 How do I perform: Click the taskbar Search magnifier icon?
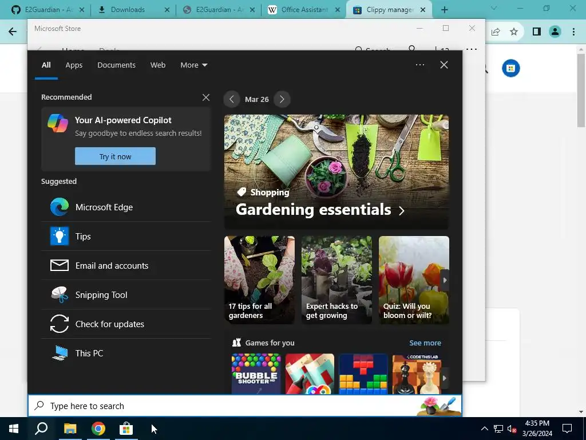tap(41, 429)
